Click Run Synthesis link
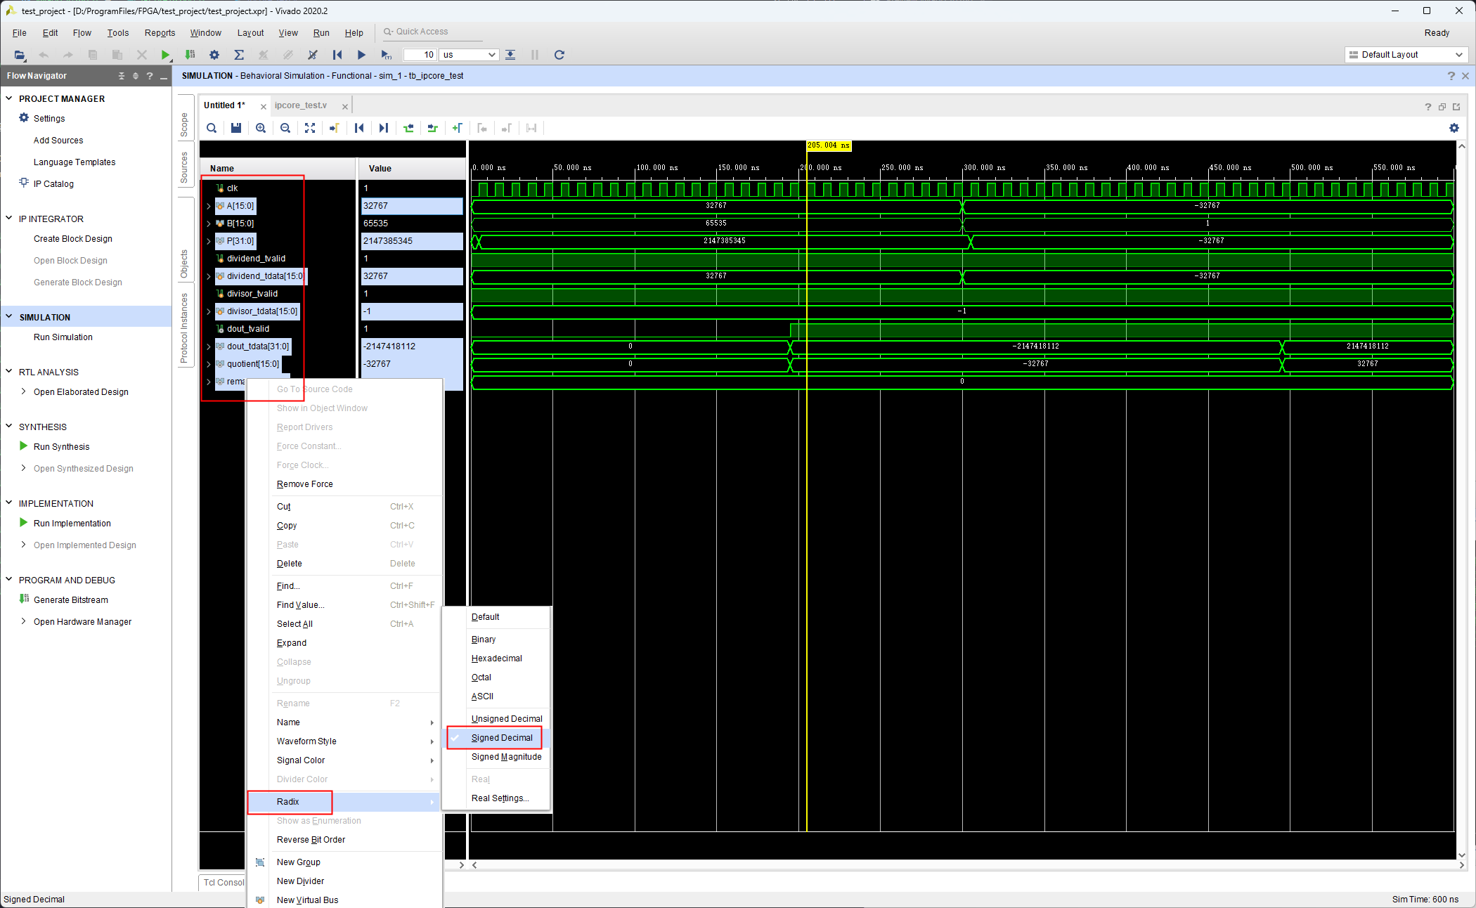The image size is (1476, 908). coord(61,447)
